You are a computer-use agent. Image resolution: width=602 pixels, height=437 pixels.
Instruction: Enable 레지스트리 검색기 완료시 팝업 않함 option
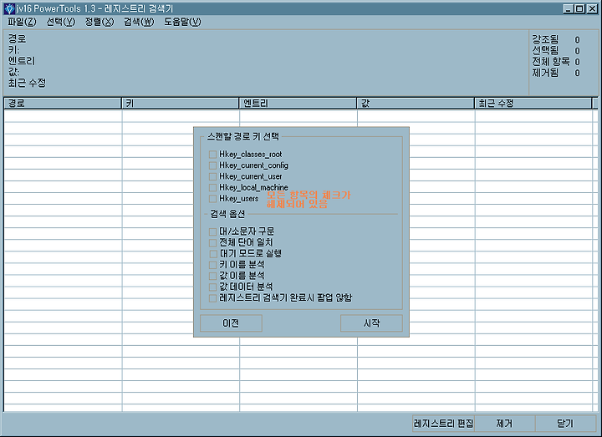(x=212, y=298)
